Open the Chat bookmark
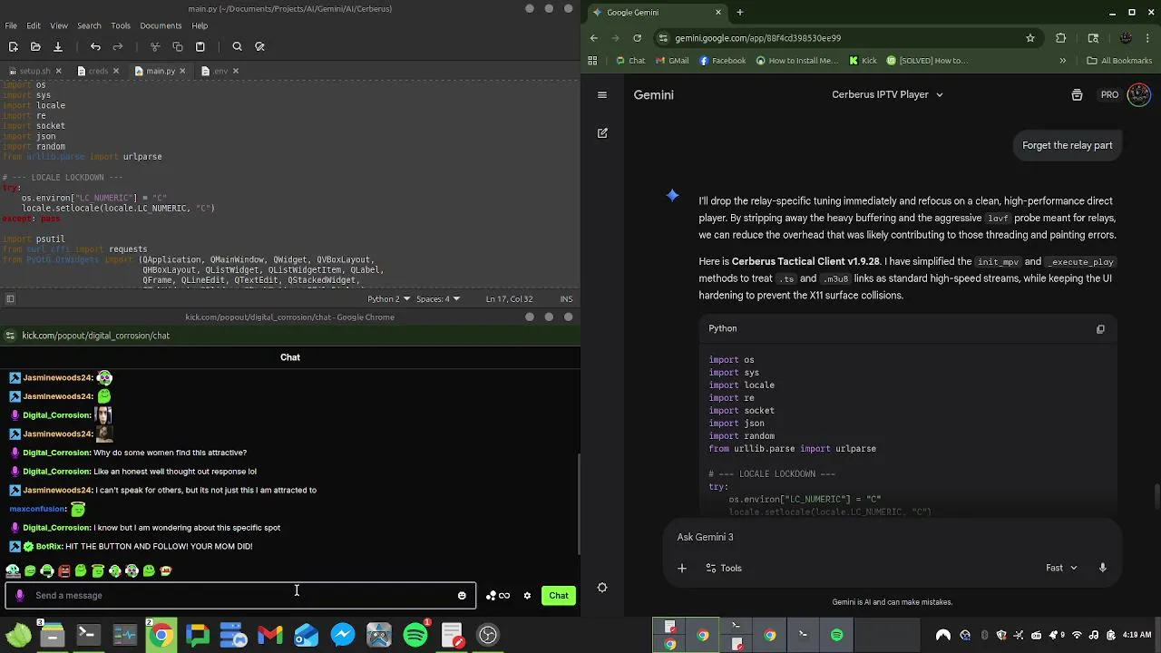Screen dimensions: 1161x653 click(x=630, y=61)
